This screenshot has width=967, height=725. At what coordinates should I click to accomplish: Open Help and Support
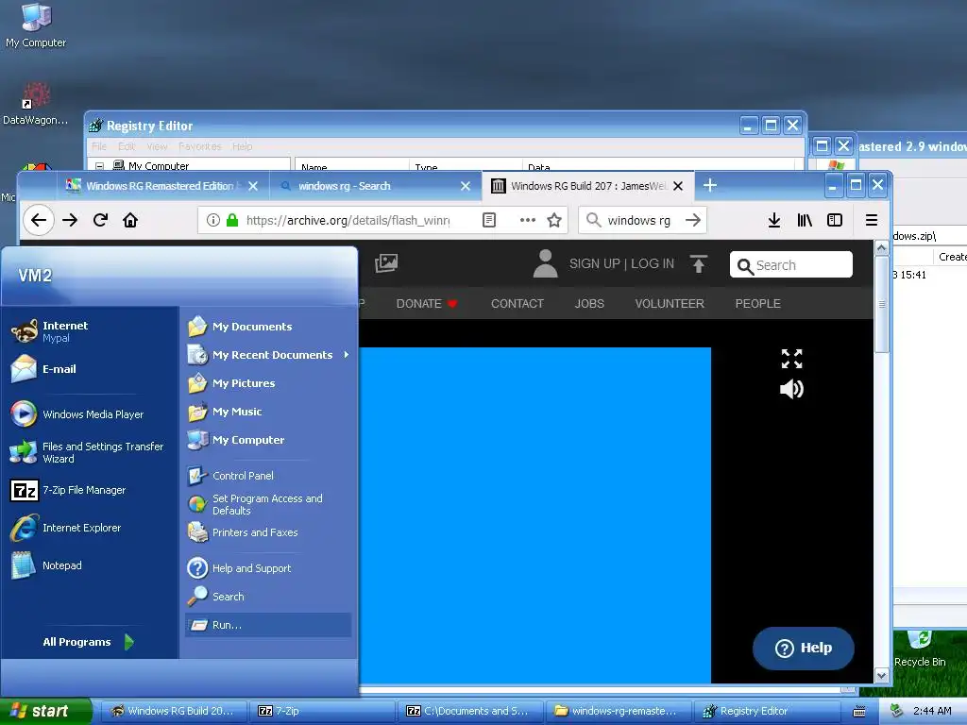(268, 568)
